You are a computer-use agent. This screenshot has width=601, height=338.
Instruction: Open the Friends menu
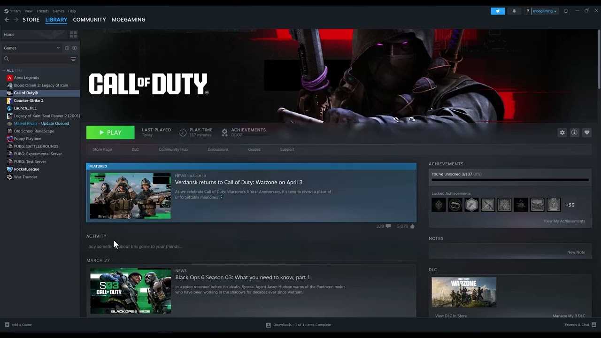click(x=43, y=11)
